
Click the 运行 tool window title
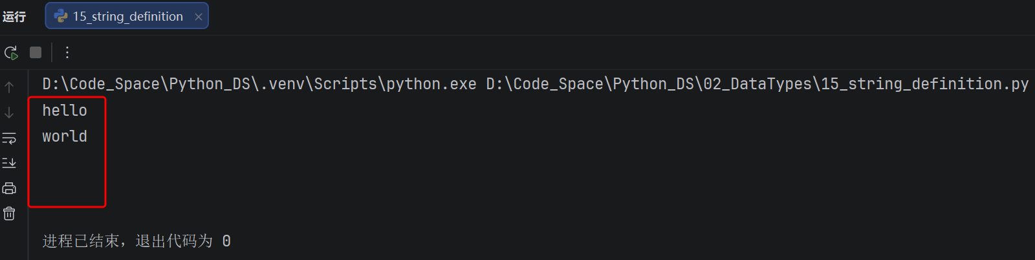tap(14, 16)
